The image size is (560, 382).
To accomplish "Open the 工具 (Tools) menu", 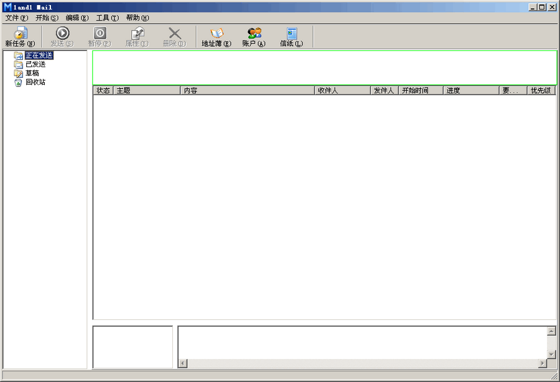I will (x=107, y=18).
